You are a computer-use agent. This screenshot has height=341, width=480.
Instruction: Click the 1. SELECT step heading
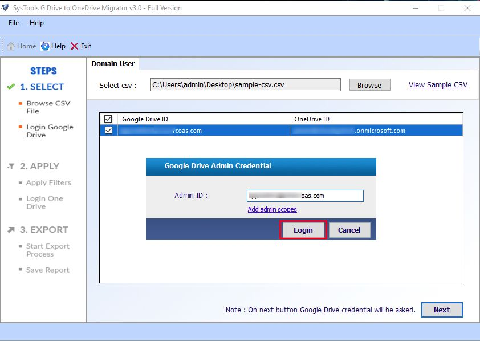tap(42, 87)
